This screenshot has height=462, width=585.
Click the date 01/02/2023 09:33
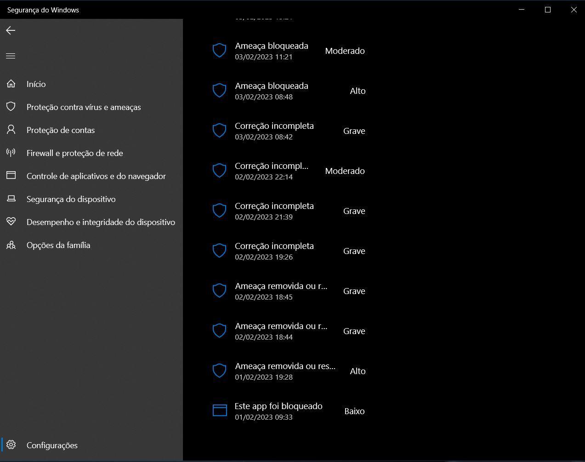(x=264, y=417)
